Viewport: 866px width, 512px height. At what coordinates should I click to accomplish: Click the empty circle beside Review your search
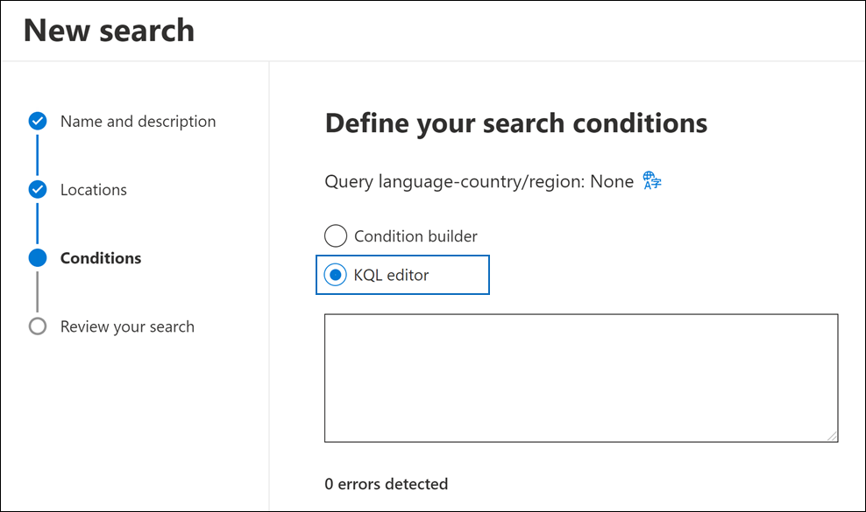[38, 326]
